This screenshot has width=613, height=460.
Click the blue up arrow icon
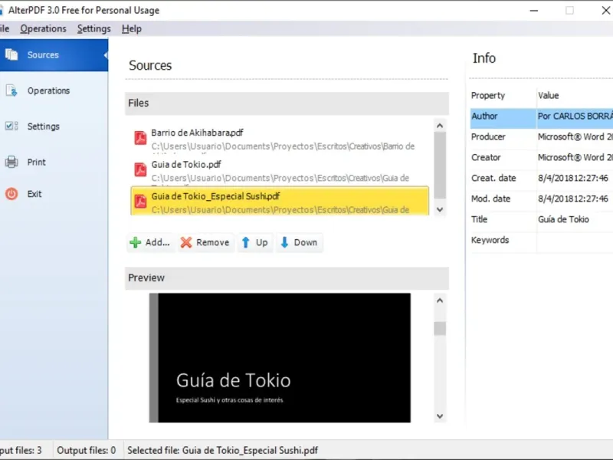click(x=245, y=242)
